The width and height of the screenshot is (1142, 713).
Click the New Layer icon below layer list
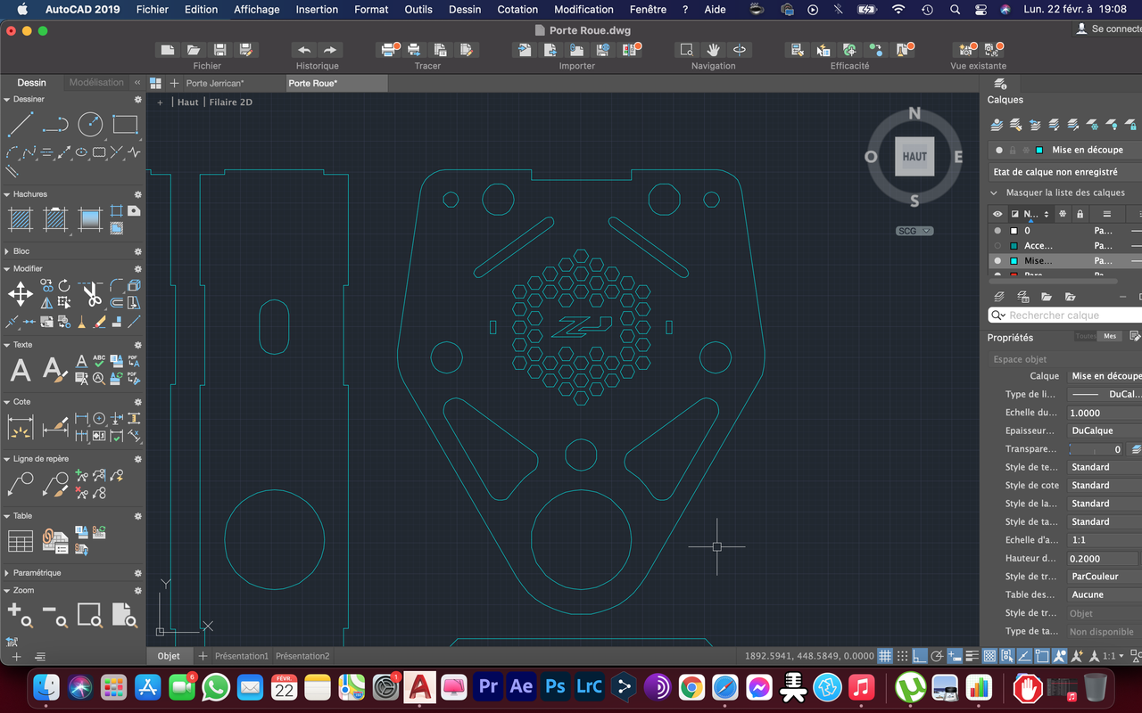pyautogui.click(x=999, y=296)
